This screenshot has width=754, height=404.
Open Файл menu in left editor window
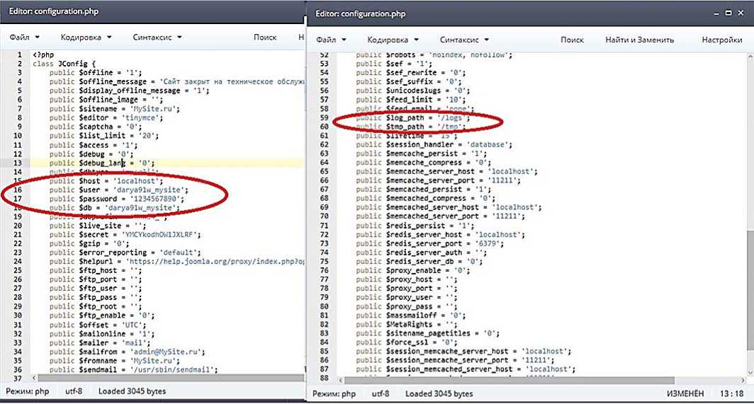[x=24, y=37]
